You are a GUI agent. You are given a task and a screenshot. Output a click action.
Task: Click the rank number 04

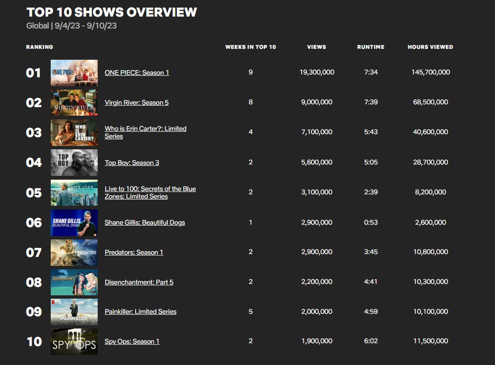34,163
